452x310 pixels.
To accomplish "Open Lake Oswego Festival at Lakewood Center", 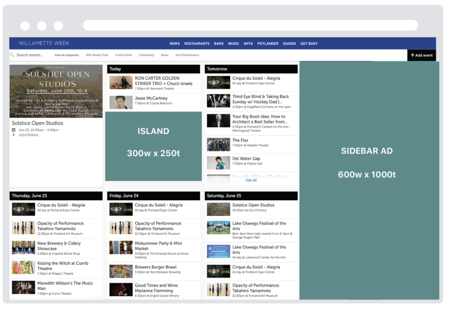I will 259,250.
